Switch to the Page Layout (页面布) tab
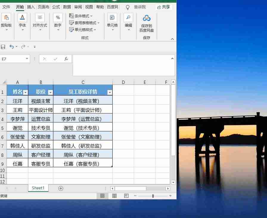Image resolution: width=267 pixels, height=218 pixels. 44,7
